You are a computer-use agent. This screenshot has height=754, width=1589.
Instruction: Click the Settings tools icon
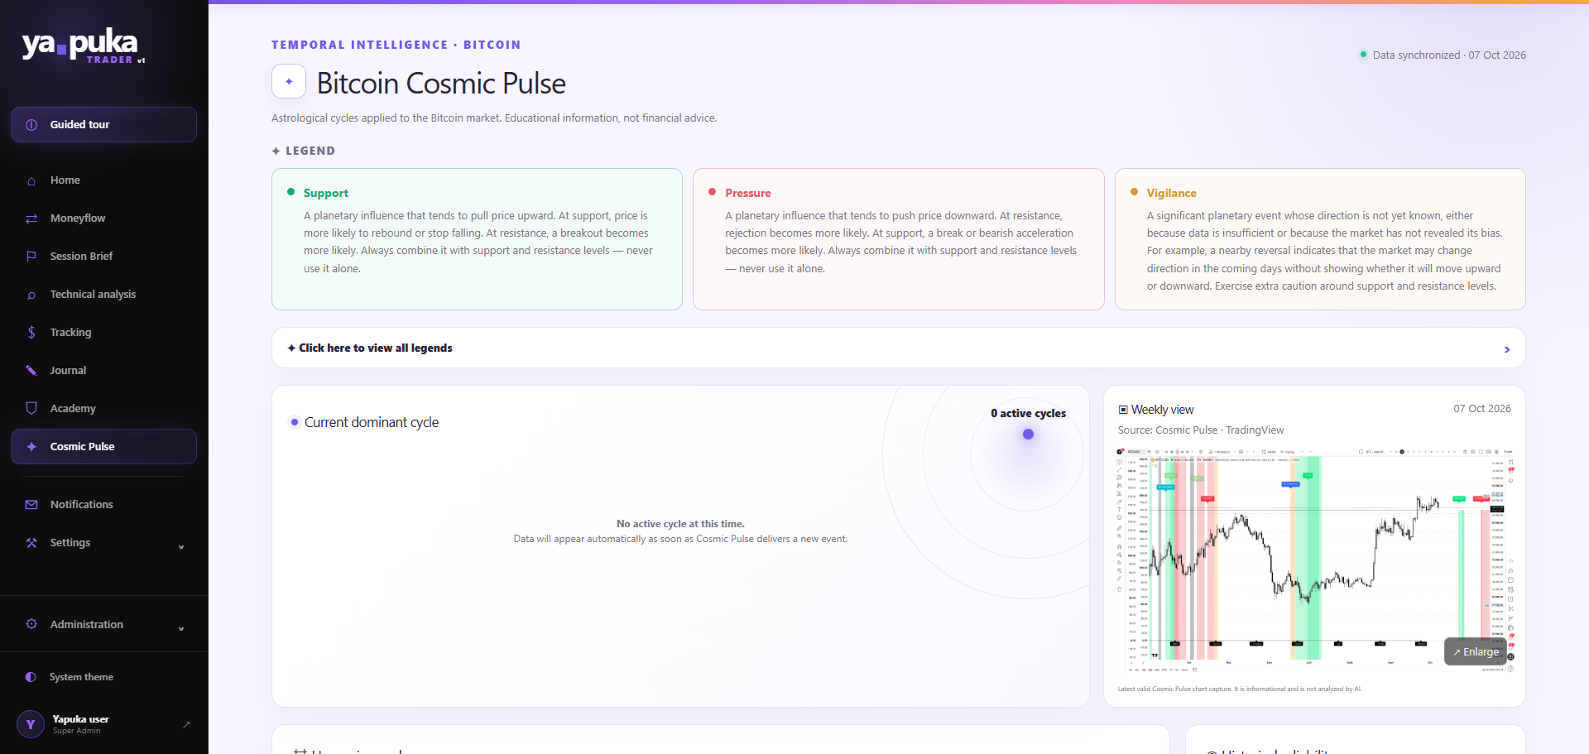click(x=31, y=543)
